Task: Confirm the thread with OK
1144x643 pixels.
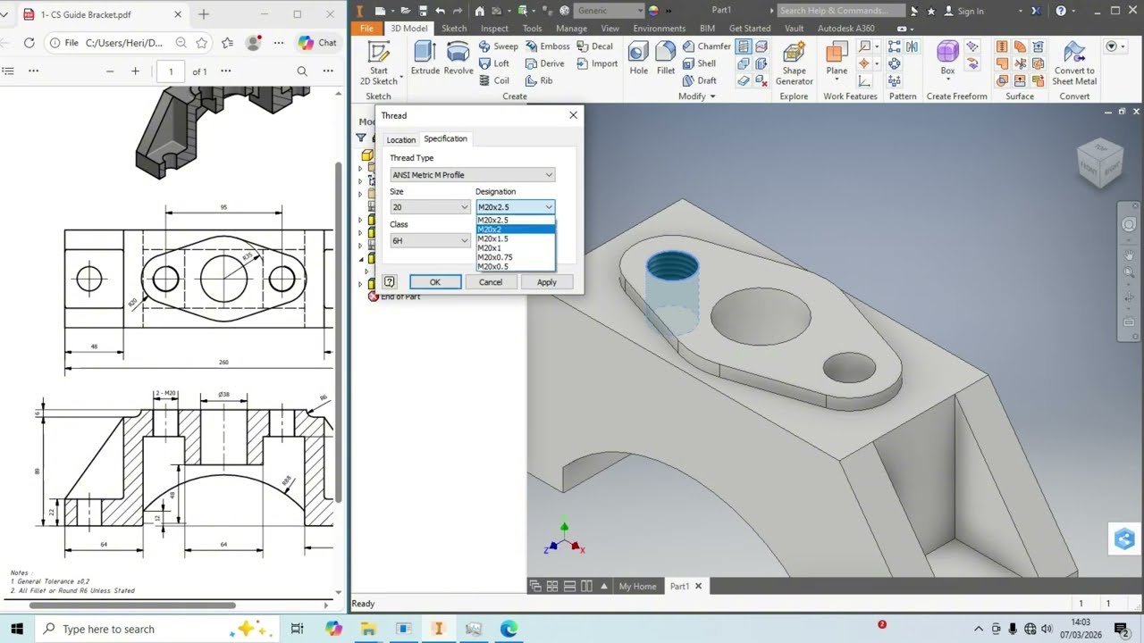Action: click(x=435, y=282)
